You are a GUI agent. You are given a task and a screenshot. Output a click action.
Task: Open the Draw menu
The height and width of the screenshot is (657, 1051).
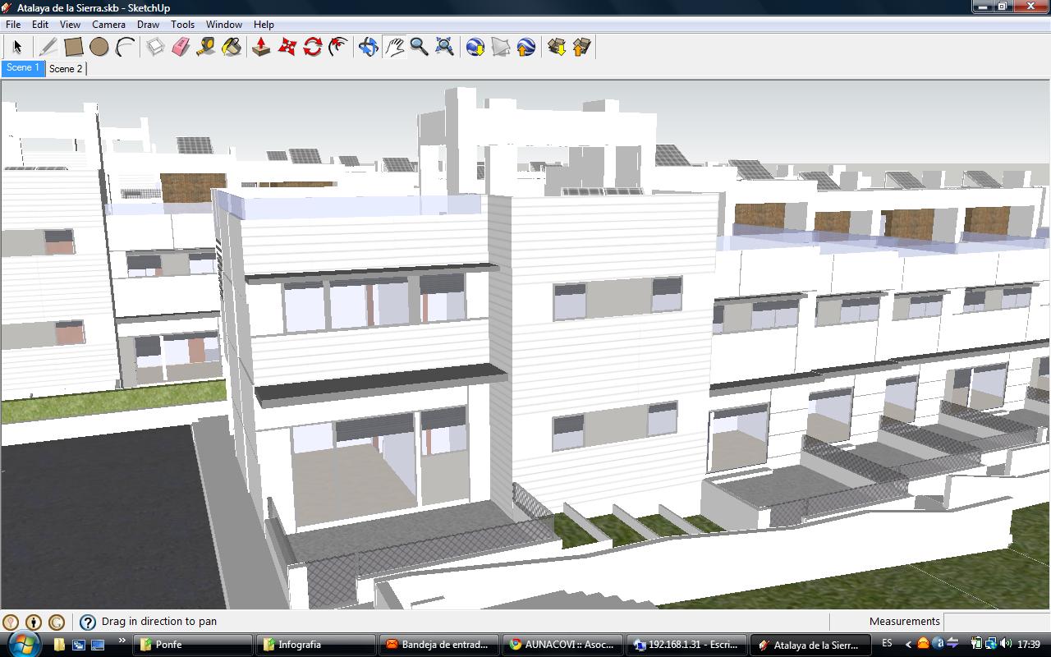coord(148,25)
